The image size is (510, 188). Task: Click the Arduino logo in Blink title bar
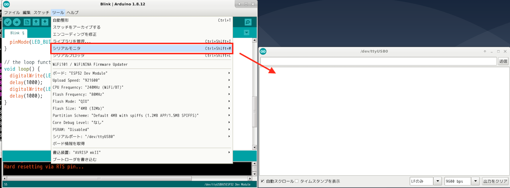pos(7,4)
